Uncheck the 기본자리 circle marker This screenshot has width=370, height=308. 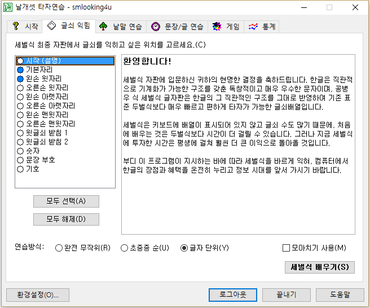coord(20,70)
